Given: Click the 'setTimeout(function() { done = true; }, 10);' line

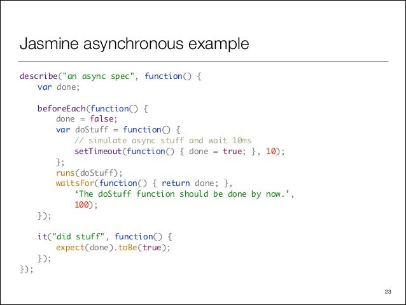Looking at the screenshot, I should click(x=179, y=151).
